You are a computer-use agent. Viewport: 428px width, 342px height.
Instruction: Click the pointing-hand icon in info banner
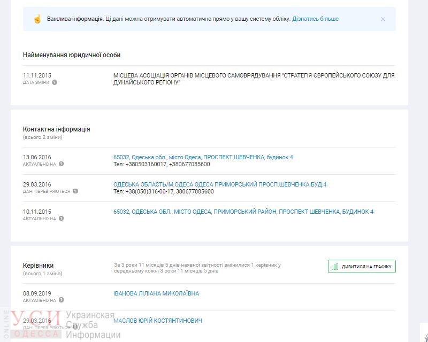[37, 19]
